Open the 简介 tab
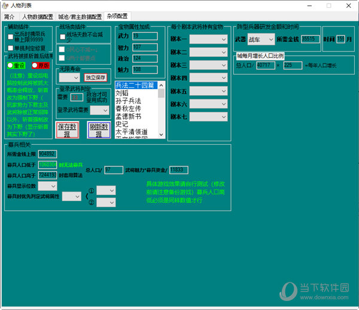Viewport: 359px width, 310px height. [10, 17]
